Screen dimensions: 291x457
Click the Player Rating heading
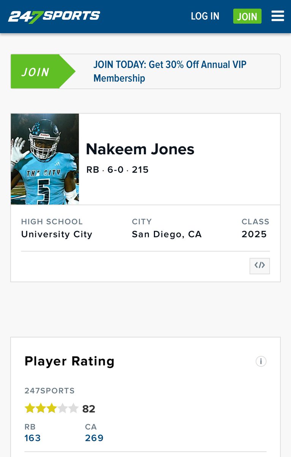point(70,361)
